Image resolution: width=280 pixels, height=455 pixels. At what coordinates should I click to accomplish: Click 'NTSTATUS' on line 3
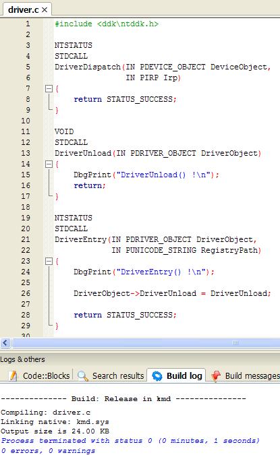(74, 45)
